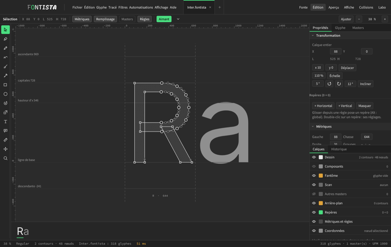
Task: Select the ellipse shape tool
Action: pos(5,94)
